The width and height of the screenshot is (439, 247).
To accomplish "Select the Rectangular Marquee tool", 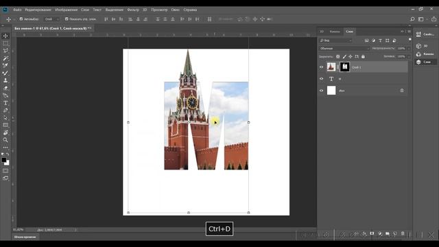I will [5, 43].
